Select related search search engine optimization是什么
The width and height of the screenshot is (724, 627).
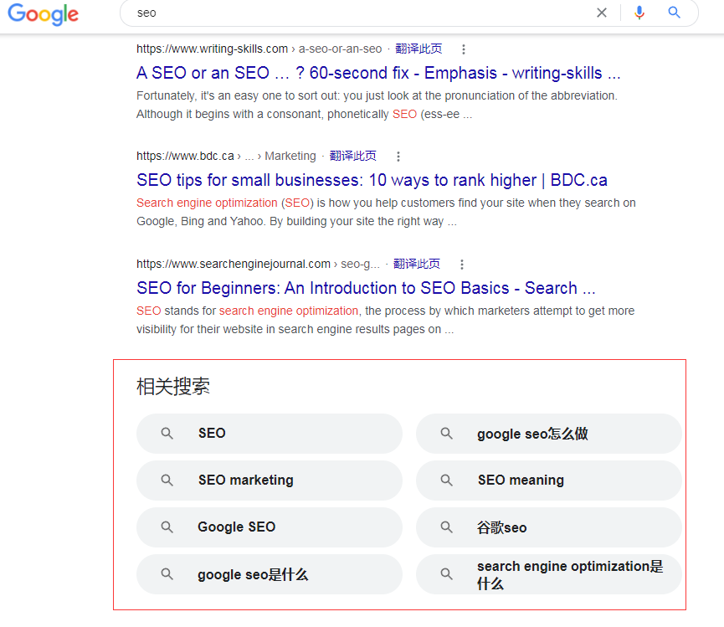[x=549, y=574]
